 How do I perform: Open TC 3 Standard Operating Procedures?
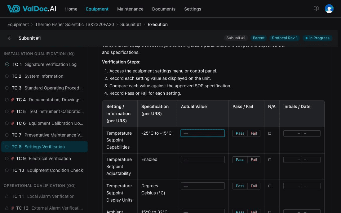click(x=44, y=88)
